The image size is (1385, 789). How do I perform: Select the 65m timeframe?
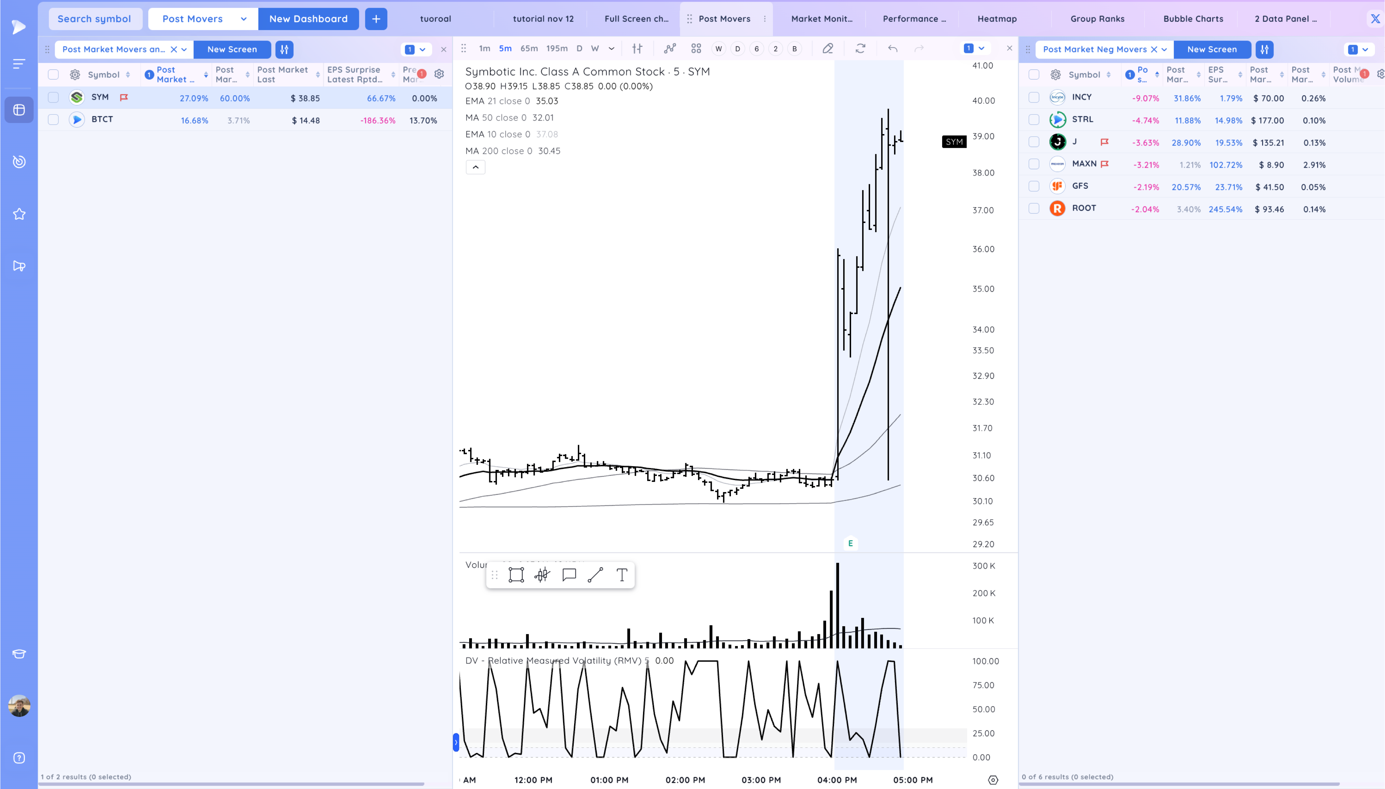tap(529, 49)
